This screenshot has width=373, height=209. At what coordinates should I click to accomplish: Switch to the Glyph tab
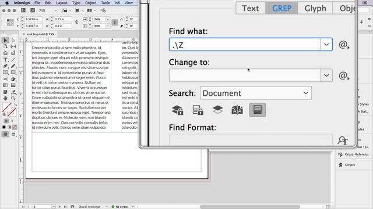[315, 8]
